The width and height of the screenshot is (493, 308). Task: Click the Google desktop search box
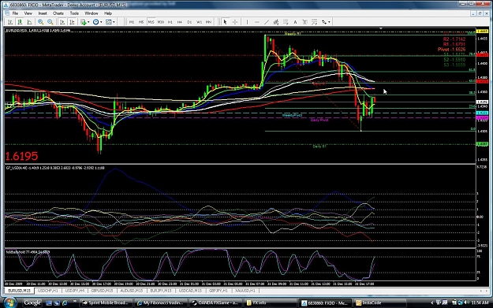point(32,303)
